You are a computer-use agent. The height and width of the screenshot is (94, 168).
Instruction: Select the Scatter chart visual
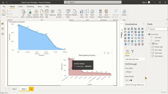(x=132, y=35)
